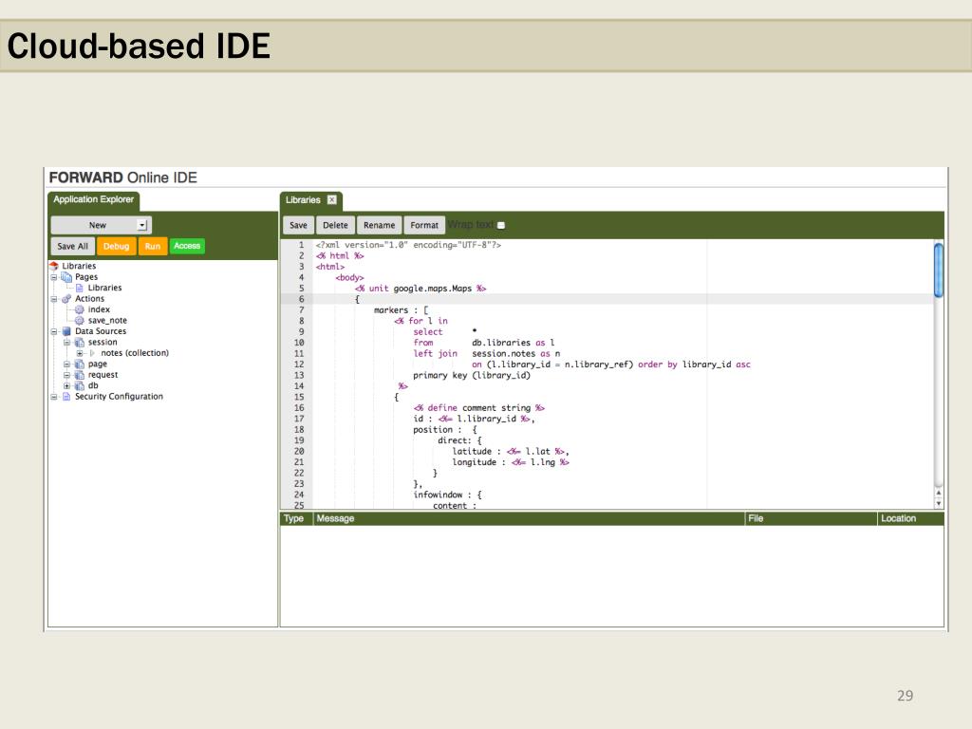Viewport: 972px width, 729px height.
Task: Click the 'infowindow : {' code line
Action: (448, 495)
